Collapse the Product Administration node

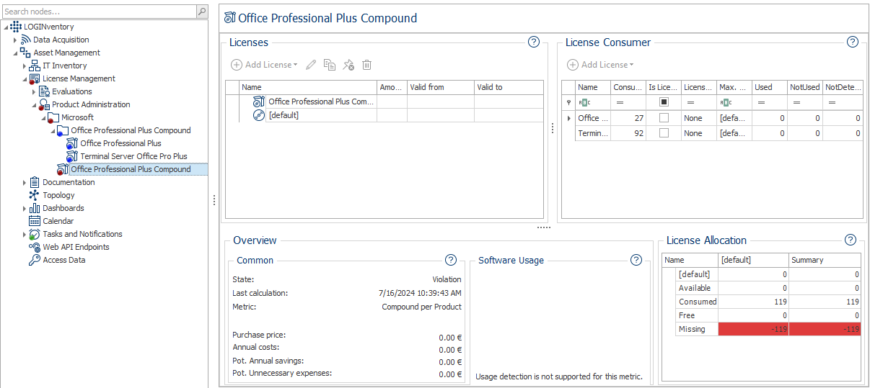tap(34, 104)
